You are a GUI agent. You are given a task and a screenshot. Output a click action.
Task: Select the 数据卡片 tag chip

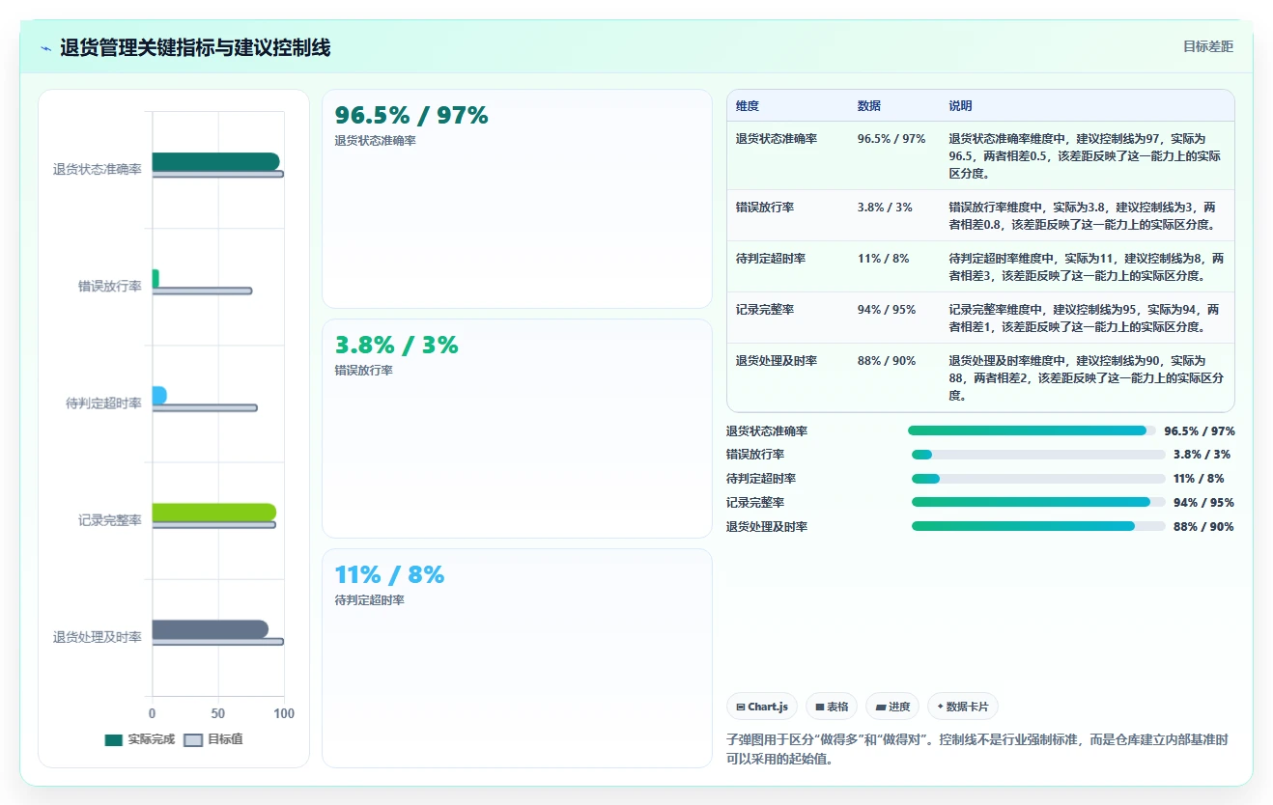(963, 707)
